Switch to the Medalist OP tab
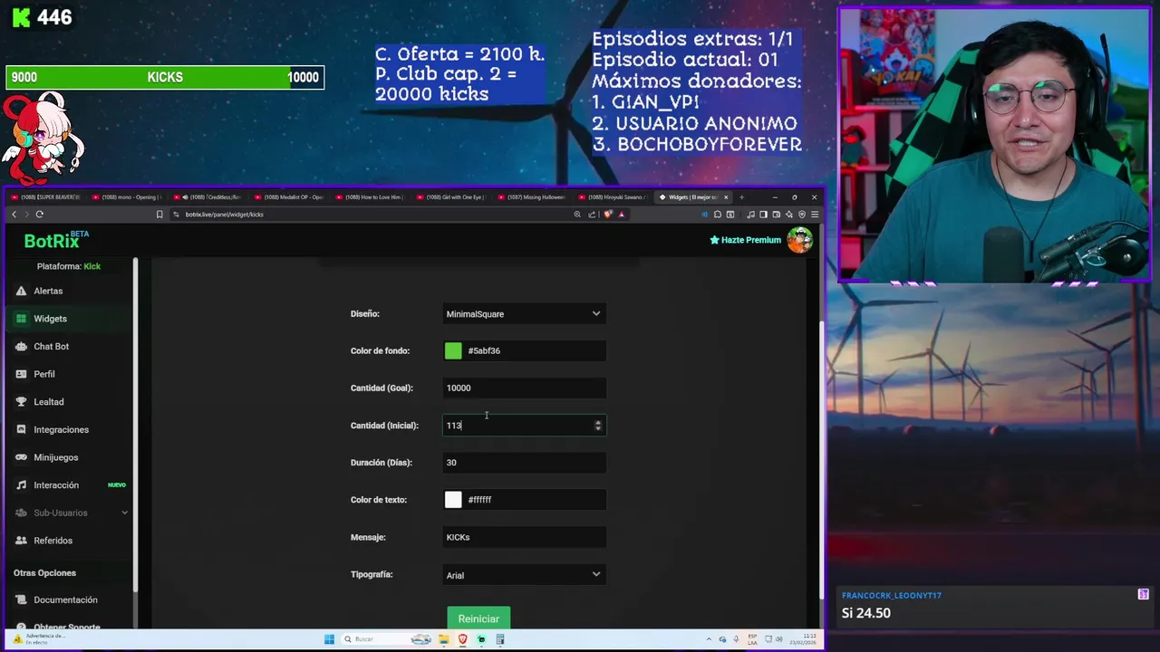The width and height of the screenshot is (1160, 652). pos(291,197)
